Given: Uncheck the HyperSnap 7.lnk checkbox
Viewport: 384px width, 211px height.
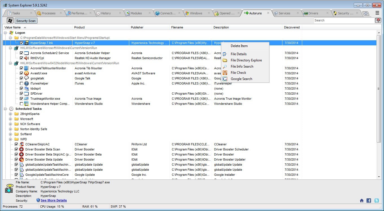Looking at the screenshot, I should click(x=21, y=43).
